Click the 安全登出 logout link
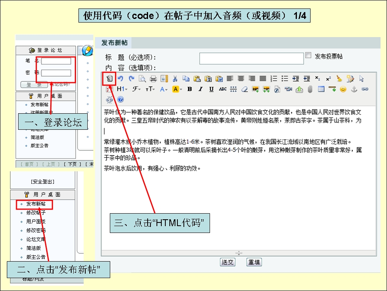The width and height of the screenshot is (387, 291). (43, 182)
